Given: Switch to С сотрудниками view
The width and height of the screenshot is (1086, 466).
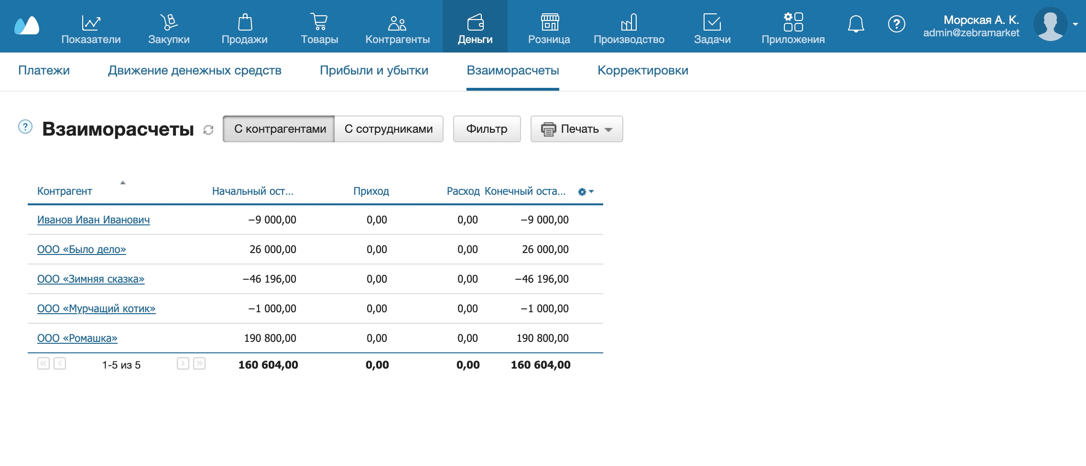Looking at the screenshot, I should 389,128.
